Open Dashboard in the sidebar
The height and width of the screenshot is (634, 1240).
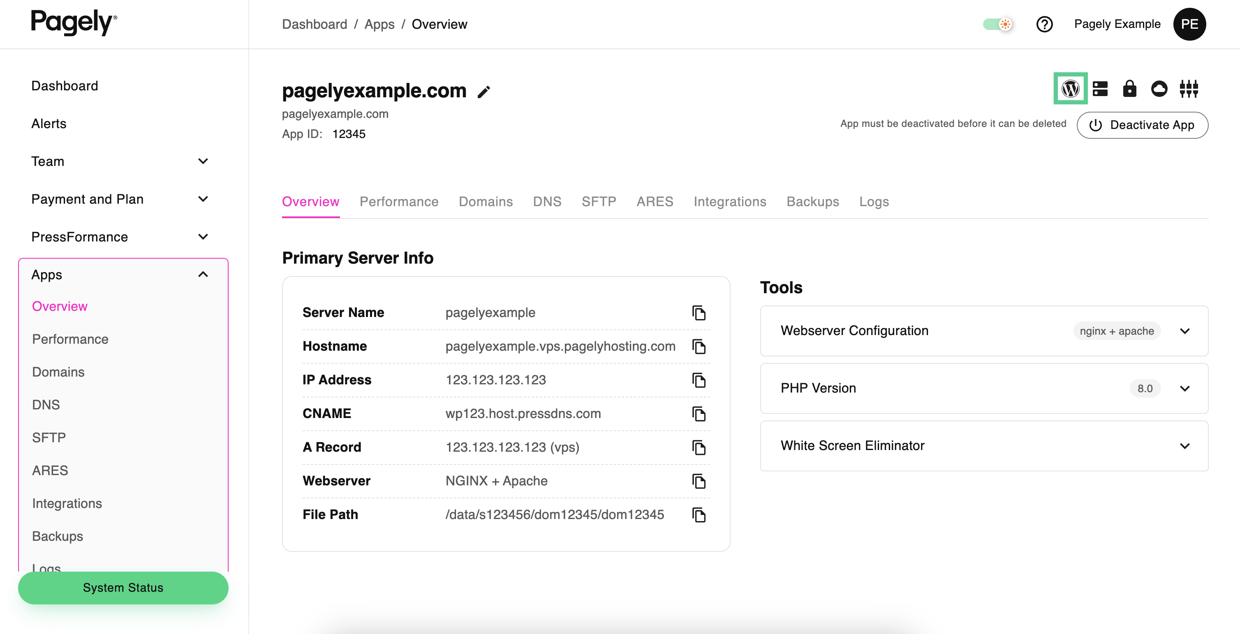tap(65, 86)
